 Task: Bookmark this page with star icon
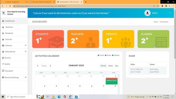coord(158,6)
